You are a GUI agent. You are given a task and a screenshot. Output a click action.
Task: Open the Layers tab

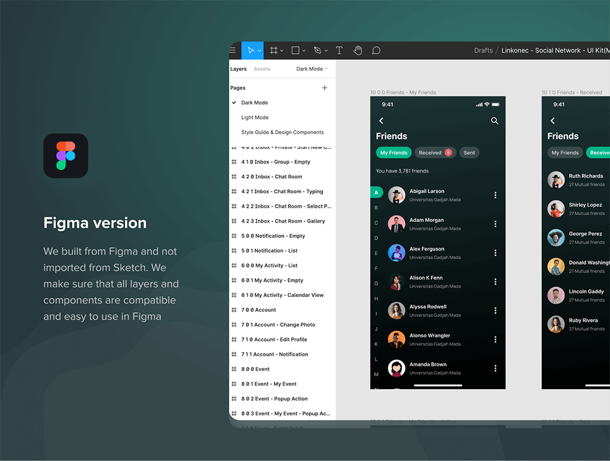(x=239, y=69)
